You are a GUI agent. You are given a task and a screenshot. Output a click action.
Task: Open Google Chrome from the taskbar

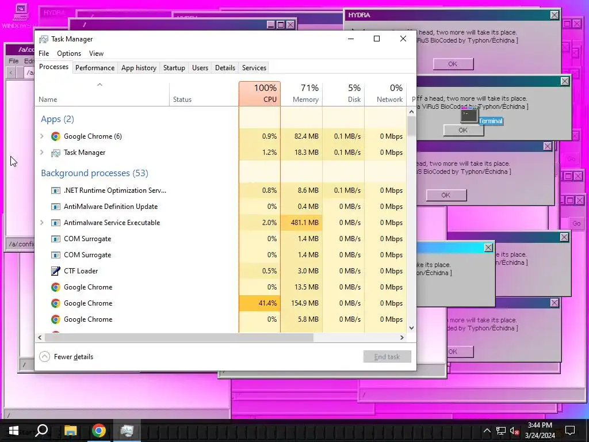click(99, 430)
